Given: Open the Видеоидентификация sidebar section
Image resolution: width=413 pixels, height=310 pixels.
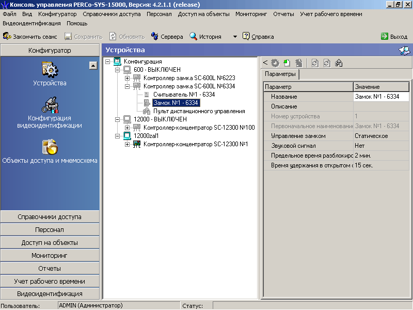Looking at the screenshot, I should pyautogui.click(x=50, y=293).
